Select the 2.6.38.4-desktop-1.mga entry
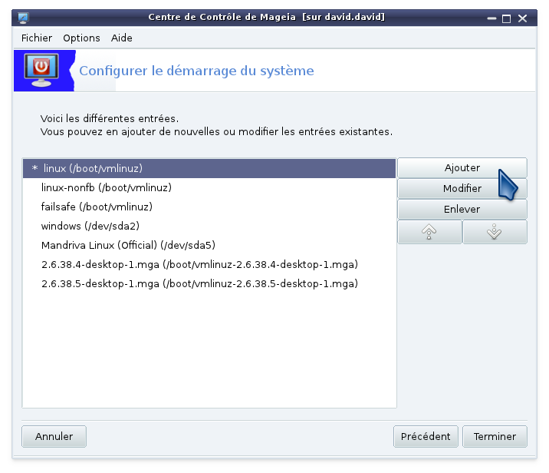 (209, 264)
